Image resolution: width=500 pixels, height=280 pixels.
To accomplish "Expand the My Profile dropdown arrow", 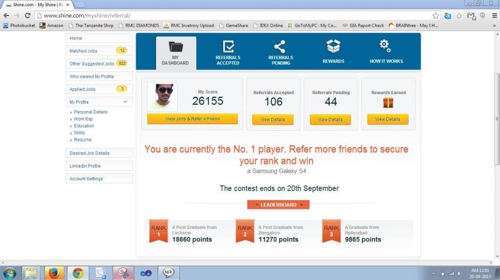I will tap(125, 102).
